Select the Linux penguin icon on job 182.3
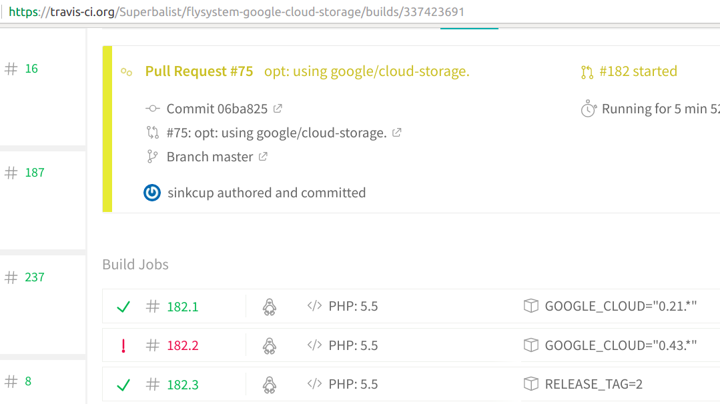This screenshot has height=404, width=720. [270, 384]
